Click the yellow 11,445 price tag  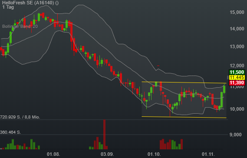237,77
